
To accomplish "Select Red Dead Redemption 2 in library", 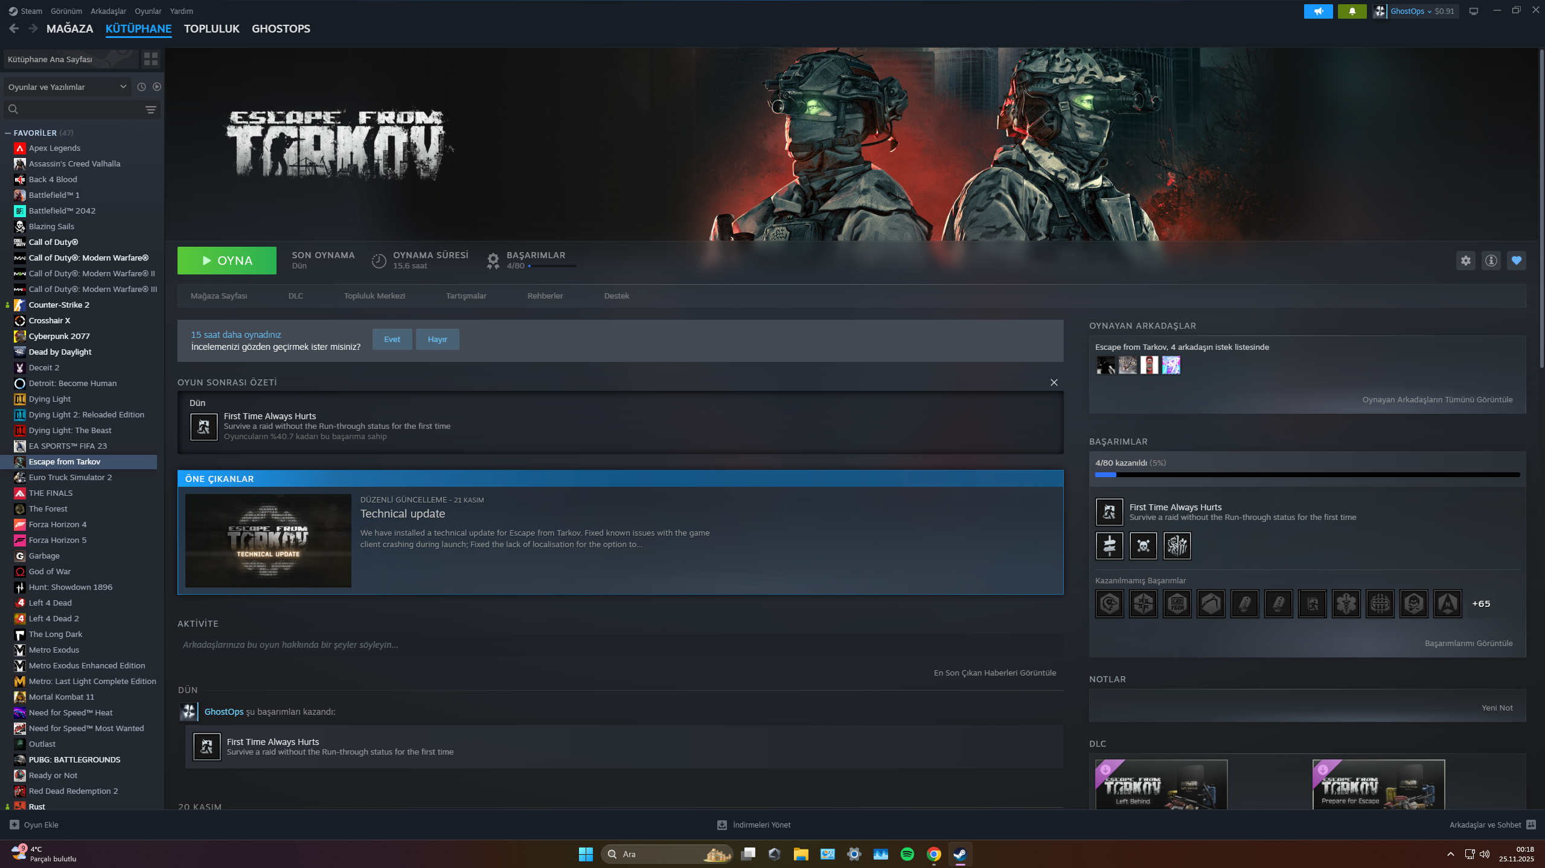I will tap(73, 791).
